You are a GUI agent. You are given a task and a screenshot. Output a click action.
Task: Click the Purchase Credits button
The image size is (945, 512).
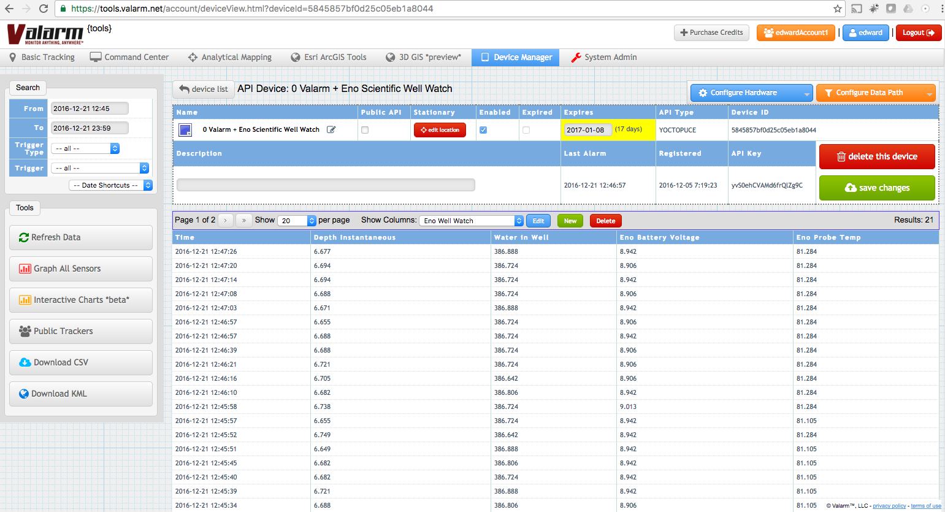[x=711, y=32]
